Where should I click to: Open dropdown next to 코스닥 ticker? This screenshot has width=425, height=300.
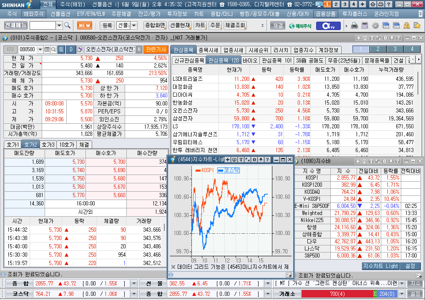(x=133, y=294)
